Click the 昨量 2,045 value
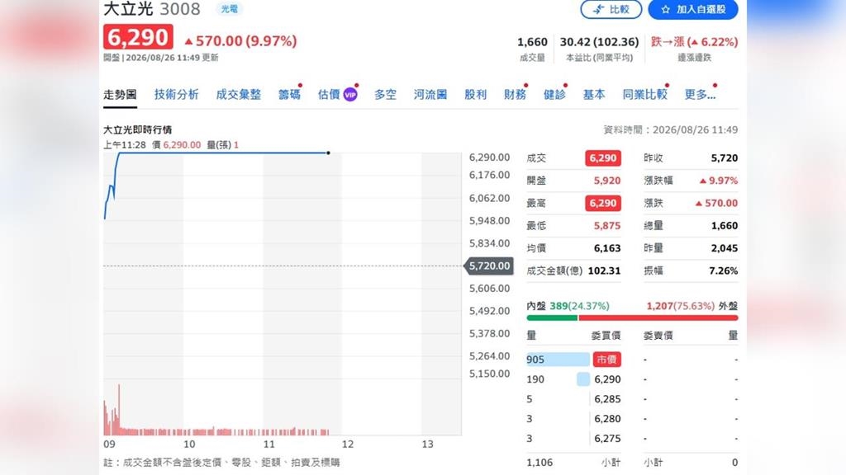 [x=724, y=248]
